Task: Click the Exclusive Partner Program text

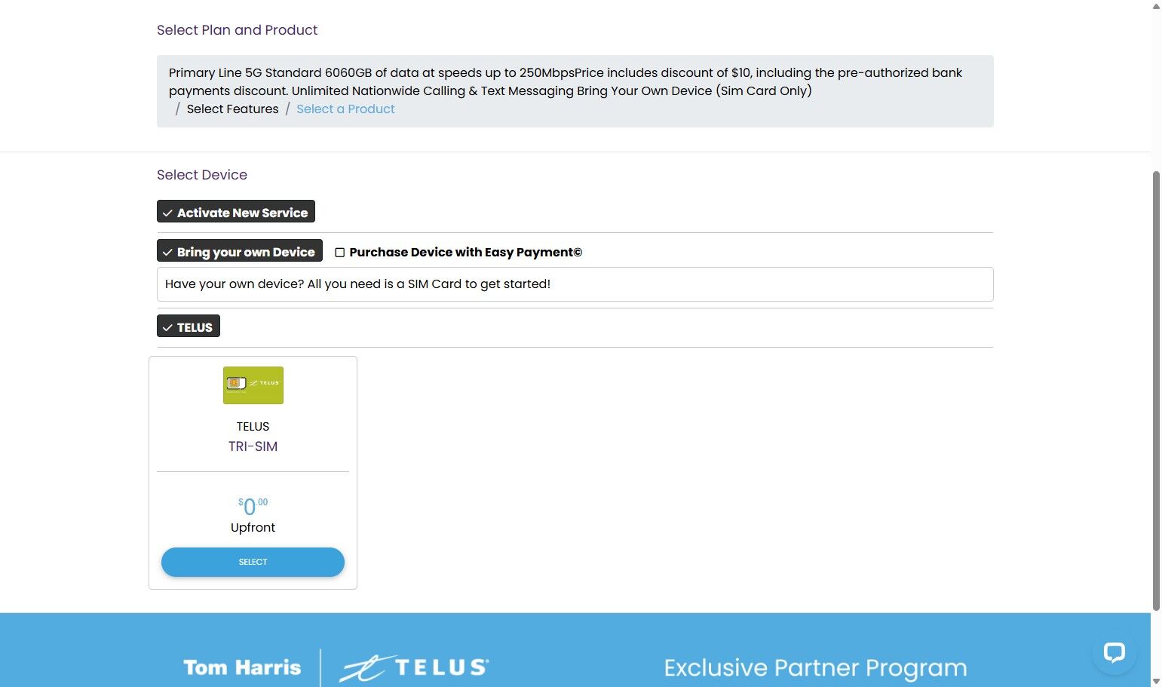Action: tap(815, 668)
